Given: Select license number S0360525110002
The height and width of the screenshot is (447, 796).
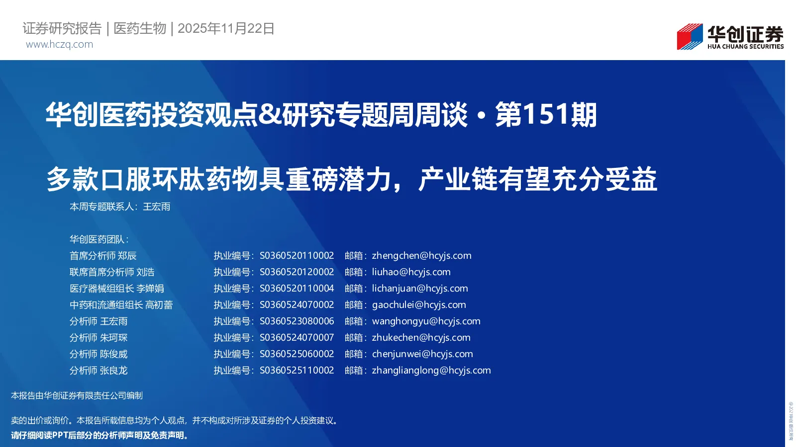Looking at the screenshot, I should tap(297, 370).
